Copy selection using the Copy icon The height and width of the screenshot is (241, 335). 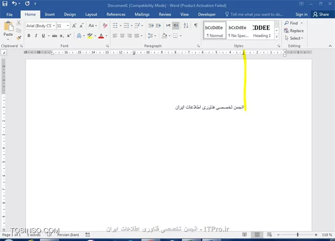pyautogui.click(x=19, y=30)
